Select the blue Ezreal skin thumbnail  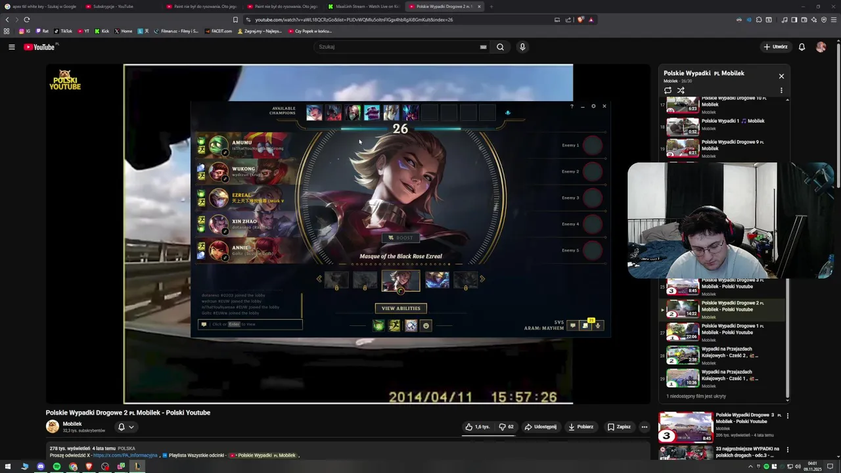pyautogui.click(x=437, y=280)
